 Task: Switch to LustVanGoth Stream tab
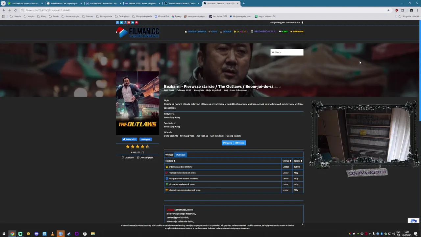point(25,3)
